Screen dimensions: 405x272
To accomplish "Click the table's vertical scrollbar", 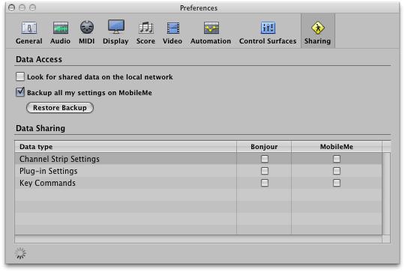I will (x=386, y=193).
